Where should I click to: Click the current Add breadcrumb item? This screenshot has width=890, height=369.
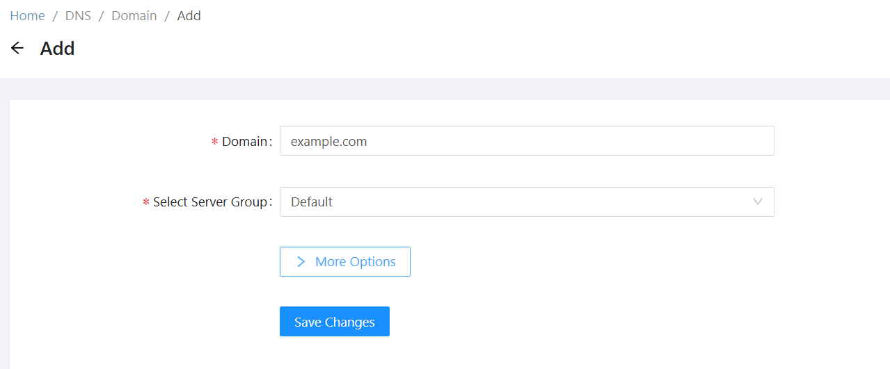(189, 16)
